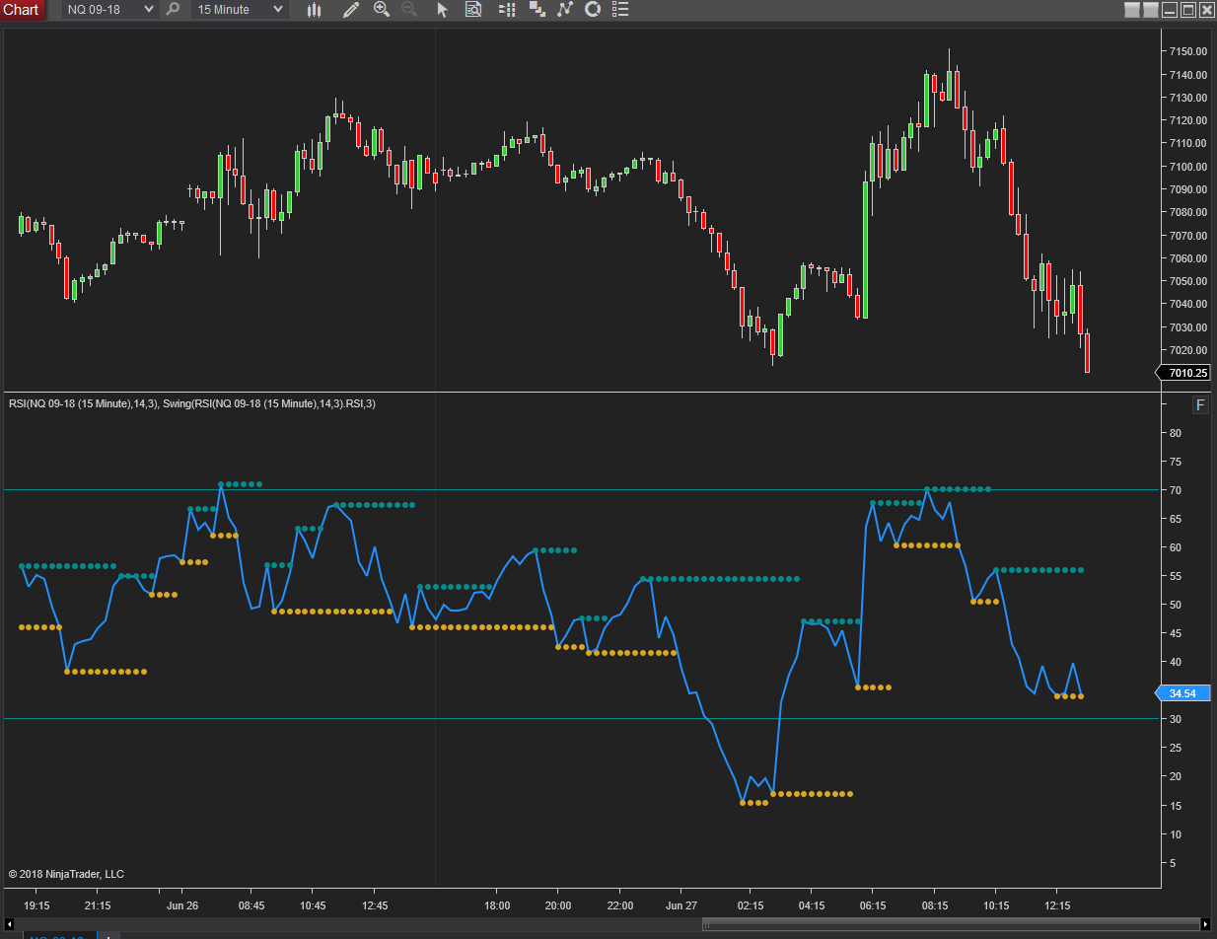Click the instrument search magnifier icon
This screenshot has height=939, width=1217.
[174, 10]
